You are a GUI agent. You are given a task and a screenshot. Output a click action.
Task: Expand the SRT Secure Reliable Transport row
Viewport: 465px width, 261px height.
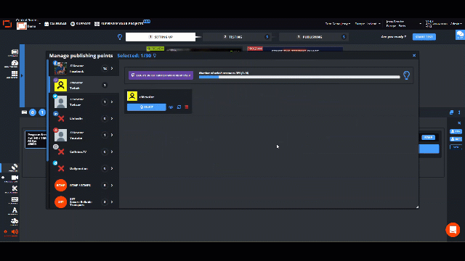(x=84, y=202)
